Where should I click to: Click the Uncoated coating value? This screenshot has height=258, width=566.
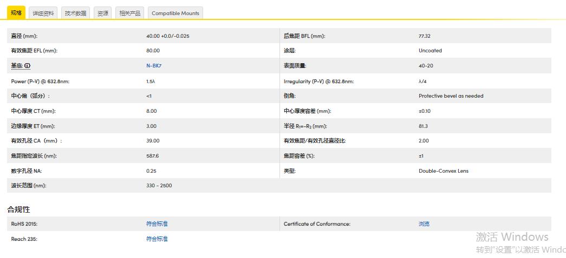430,51
